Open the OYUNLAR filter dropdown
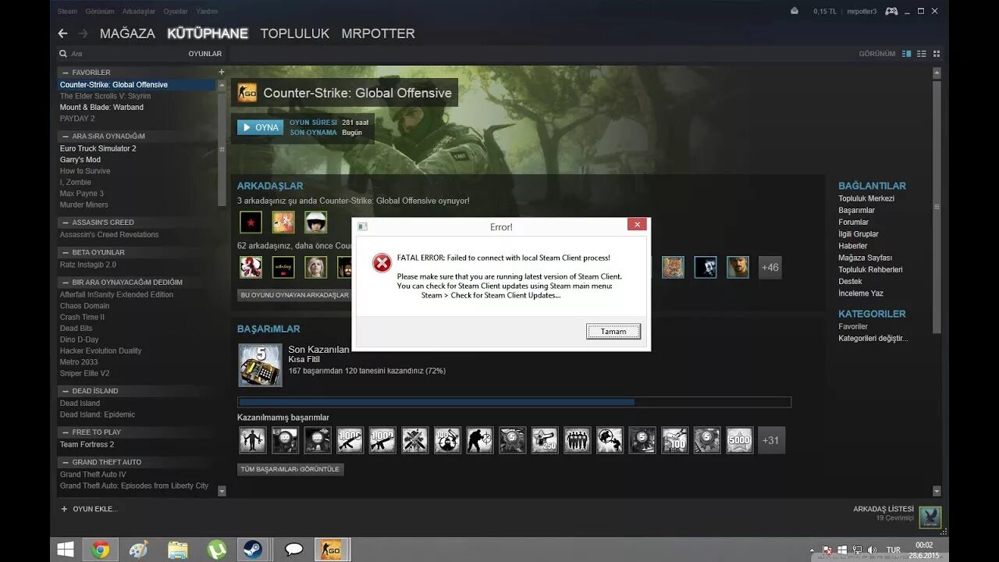The image size is (999, 562). (x=204, y=54)
